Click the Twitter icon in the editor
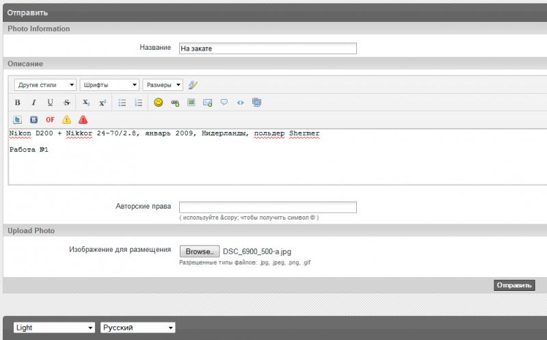Viewport: 547px width, 340px height. 18,120
